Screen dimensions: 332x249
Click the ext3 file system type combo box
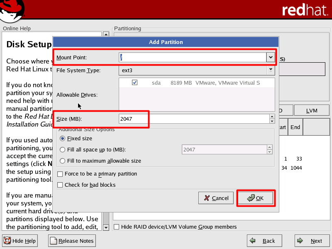point(197,70)
